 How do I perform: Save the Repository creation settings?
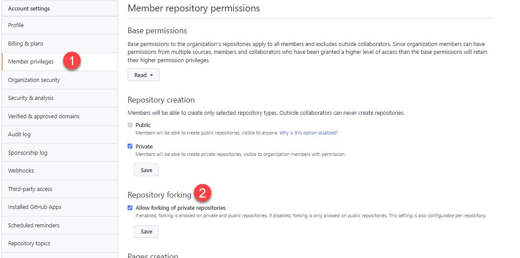click(146, 170)
